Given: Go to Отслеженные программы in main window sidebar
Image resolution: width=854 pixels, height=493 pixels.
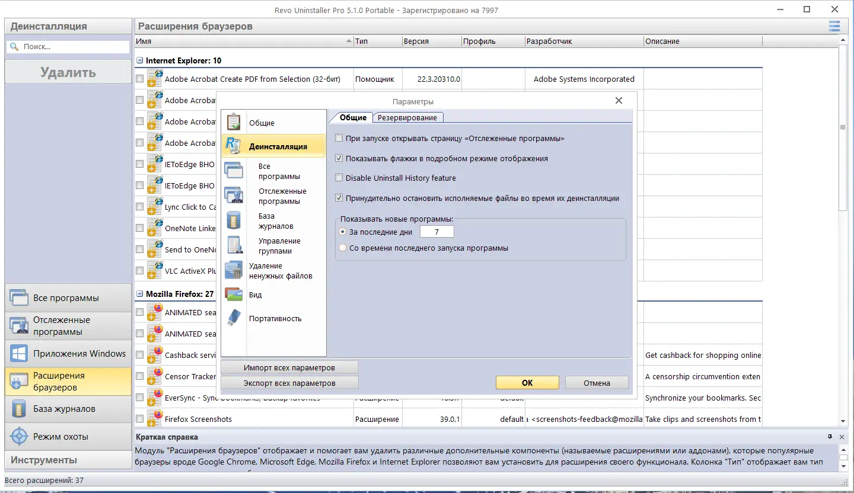Looking at the screenshot, I should click(68, 326).
